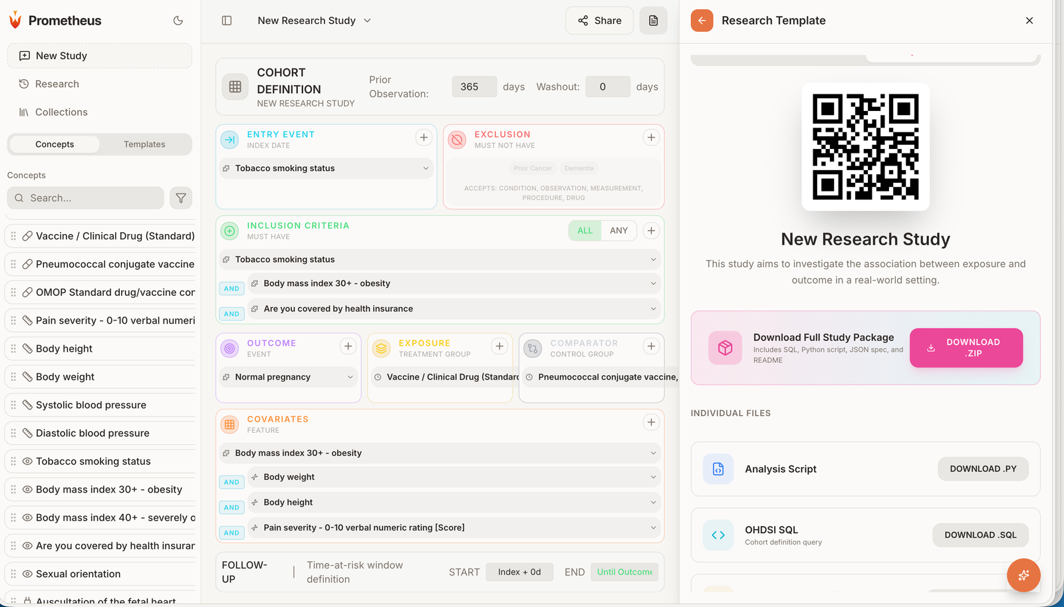The height and width of the screenshot is (607, 1064).
Task: Add a new Entry Event with plus icon
Action: (x=424, y=137)
